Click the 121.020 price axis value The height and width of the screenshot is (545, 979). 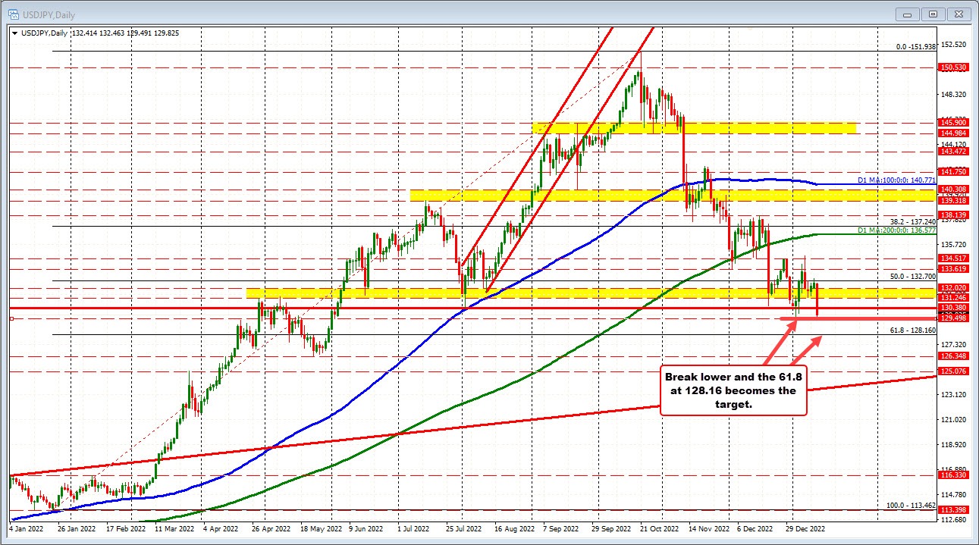[x=954, y=419]
